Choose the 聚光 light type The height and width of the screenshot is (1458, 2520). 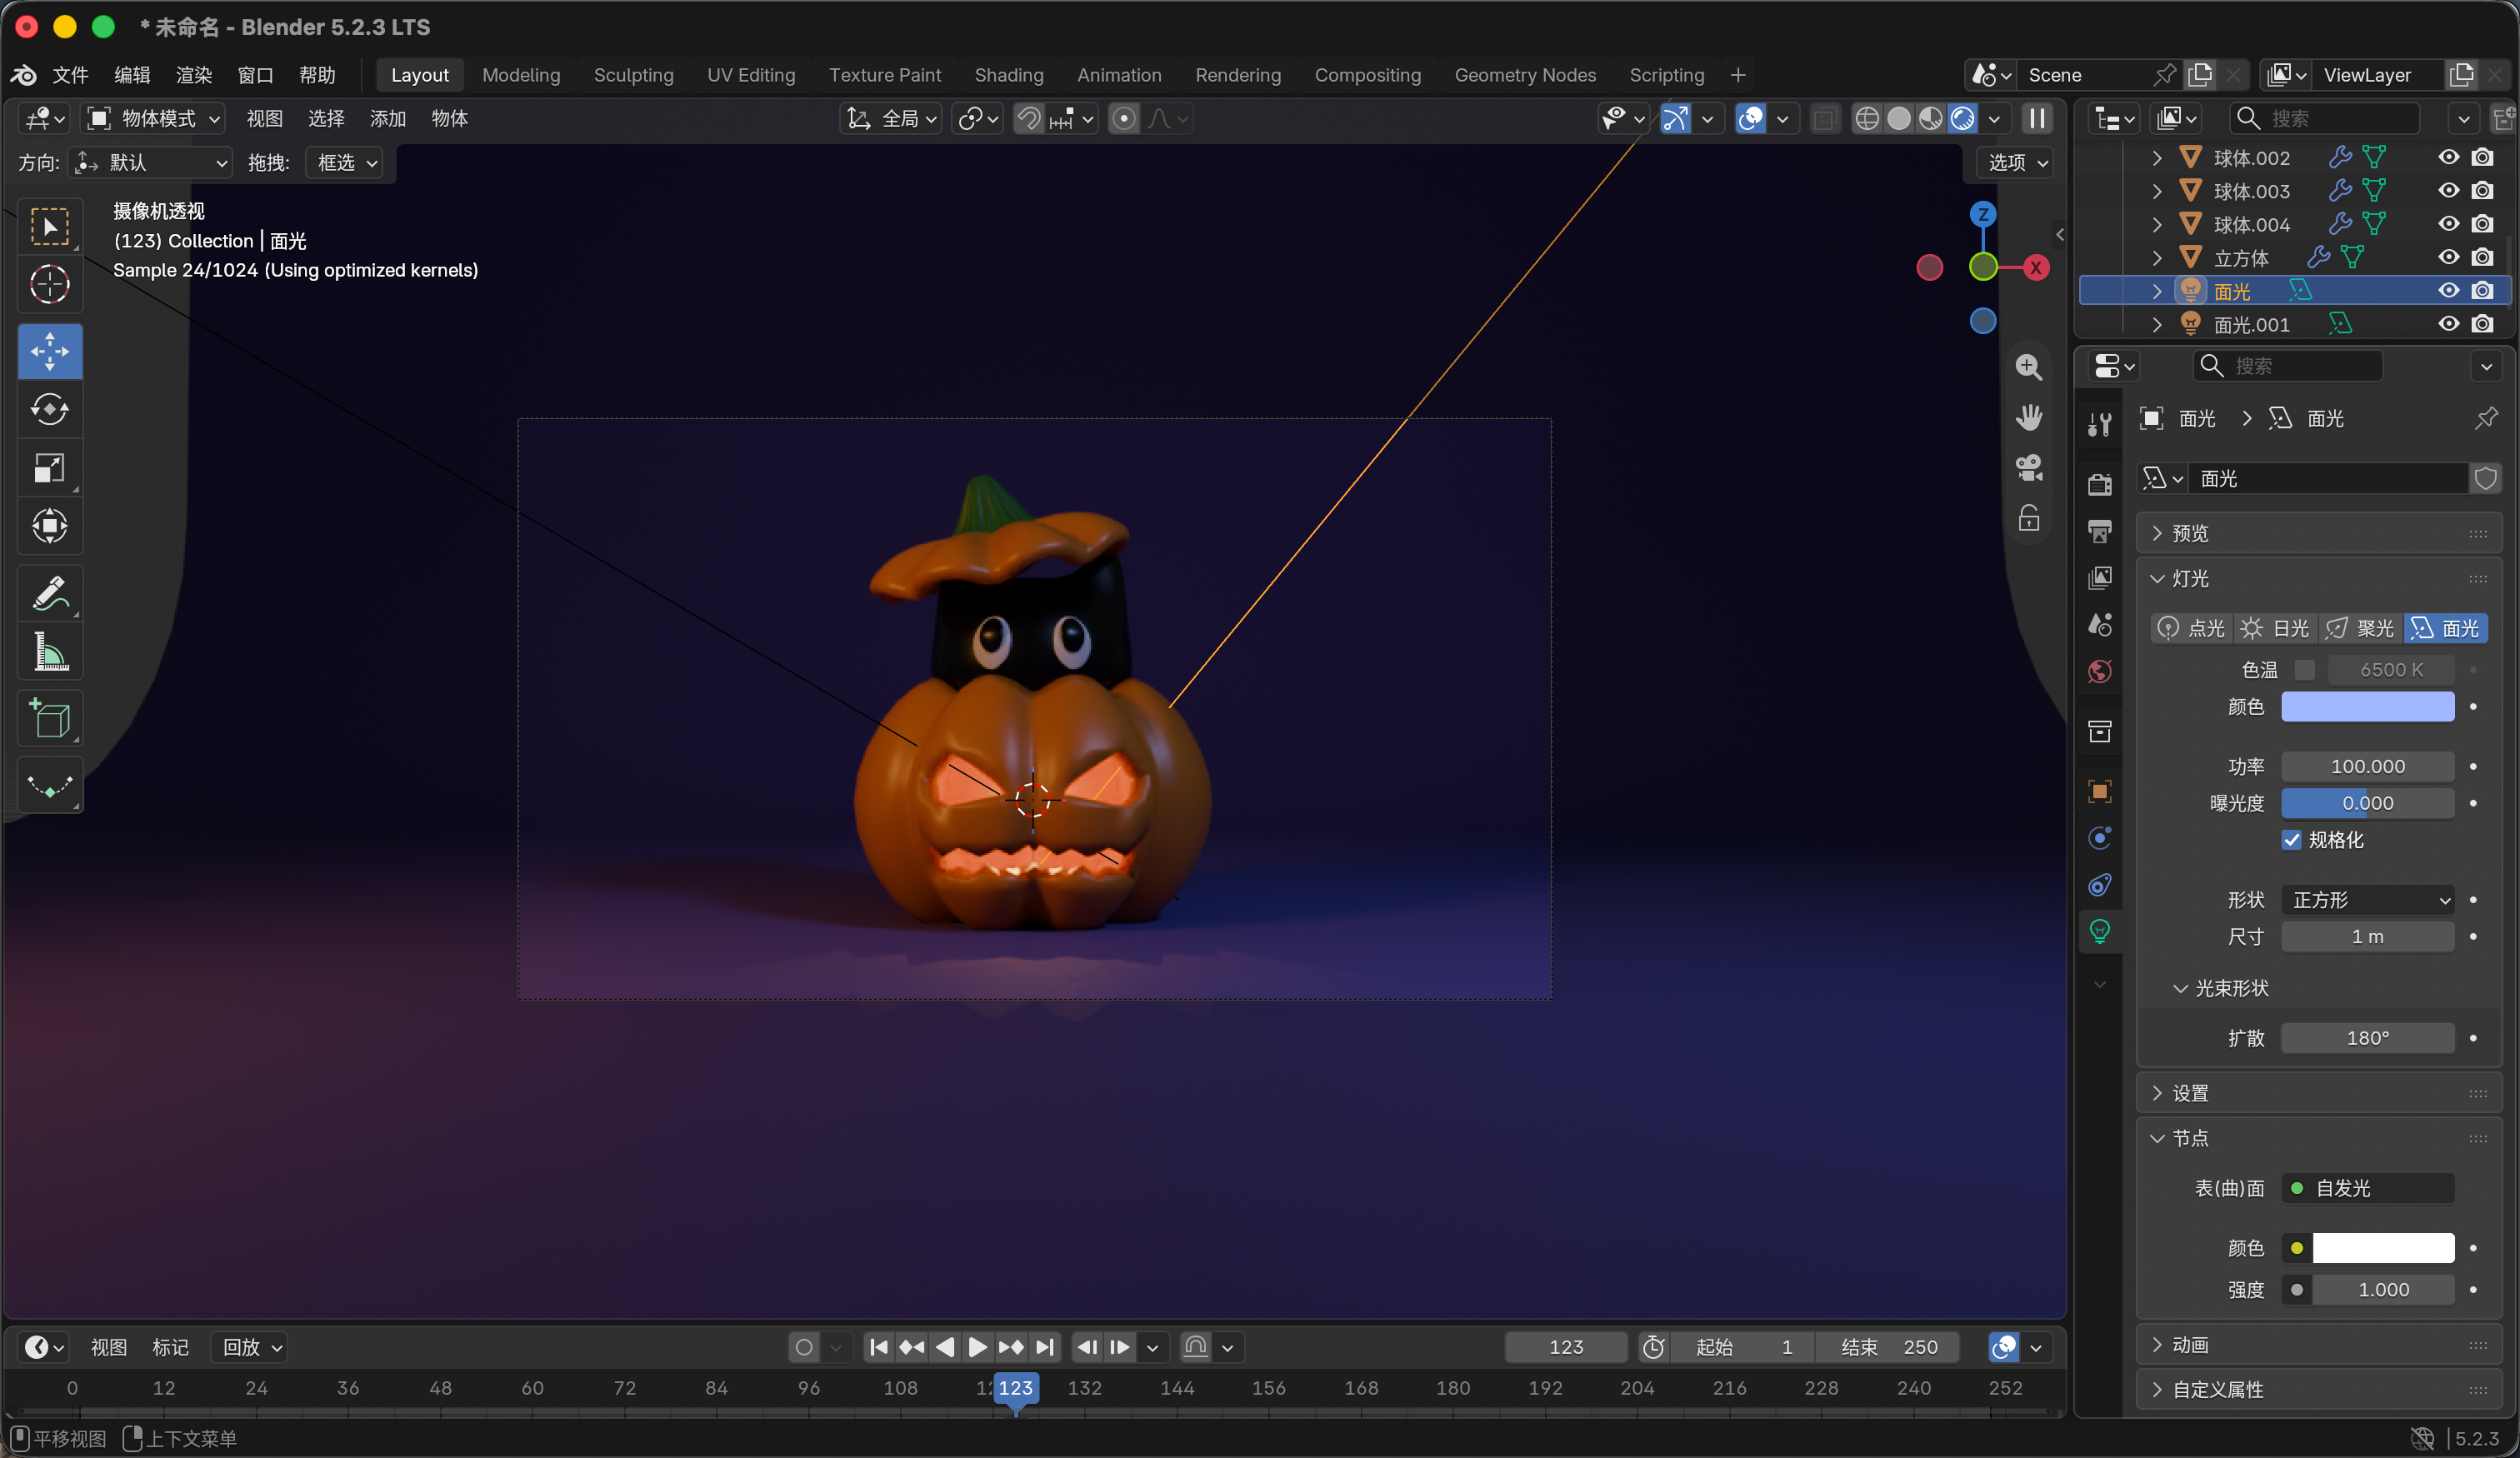pos(2361,628)
